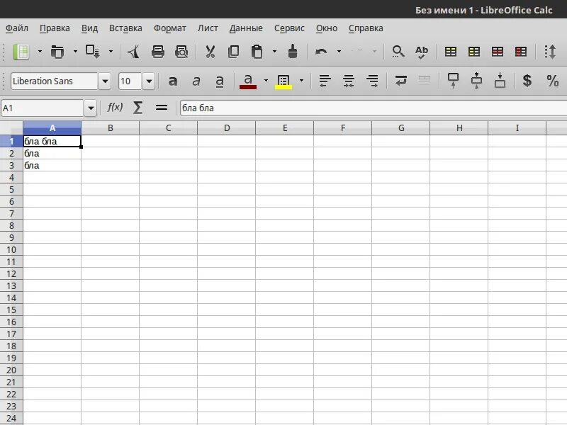
Task: Open Print Preview icon
Action: pos(181,52)
